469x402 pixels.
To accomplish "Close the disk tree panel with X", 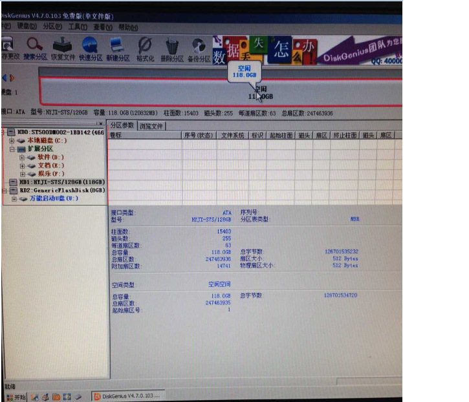I will (101, 123).
